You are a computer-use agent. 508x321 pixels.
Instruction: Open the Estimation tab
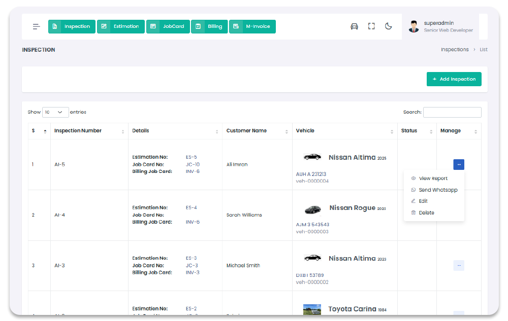click(120, 26)
